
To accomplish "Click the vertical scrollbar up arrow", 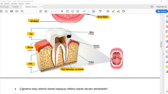I will coord(161,15).
